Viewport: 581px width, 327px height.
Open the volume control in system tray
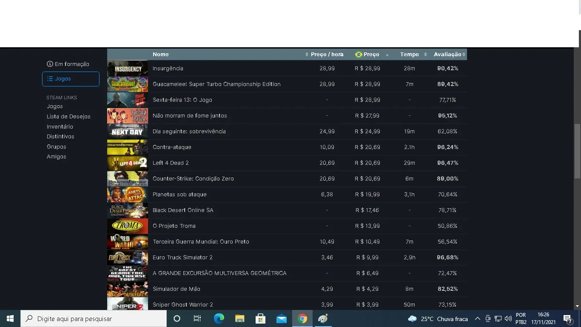[508, 318]
